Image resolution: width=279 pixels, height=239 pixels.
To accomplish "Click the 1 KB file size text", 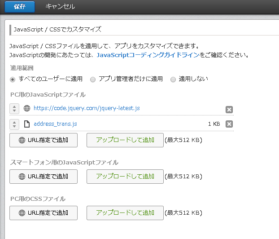I will pyautogui.click(x=214, y=124).
